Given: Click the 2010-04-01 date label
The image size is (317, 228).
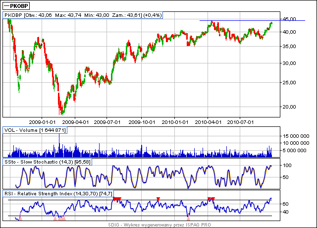Looking at the screenshot, I should click(208, 122).
